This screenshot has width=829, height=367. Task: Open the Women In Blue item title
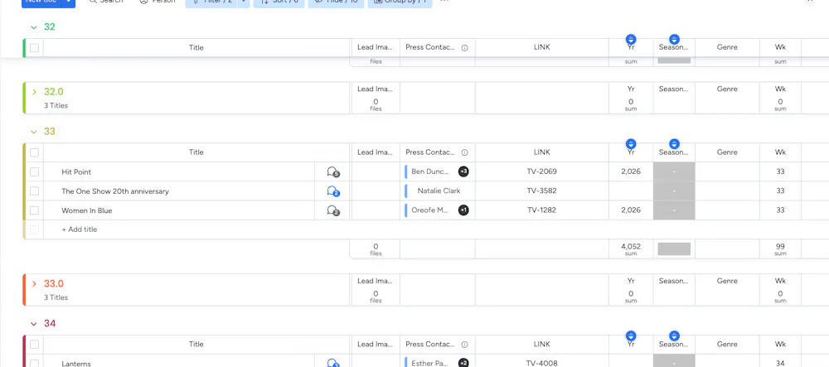tap(87, 210)
